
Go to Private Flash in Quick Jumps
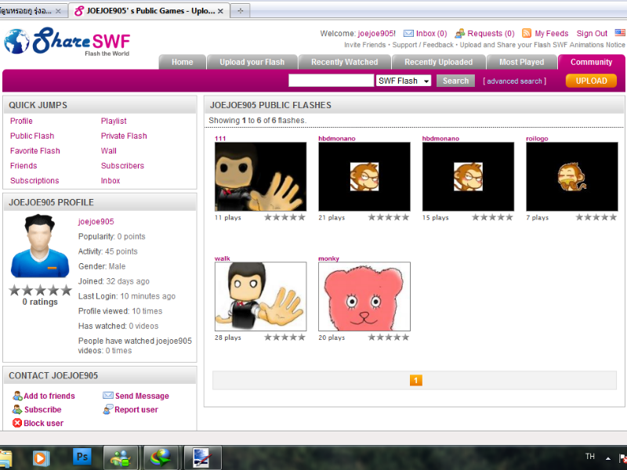click(x=124, y=136)
